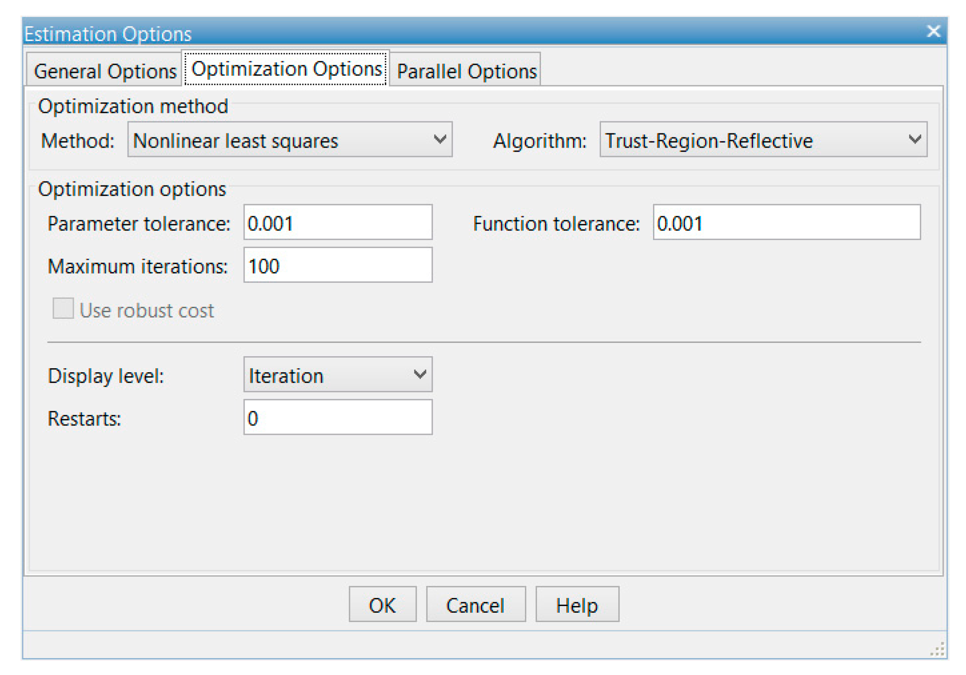
Task: Expand the Method dropdown arrow
Action: tap(439, 140)
